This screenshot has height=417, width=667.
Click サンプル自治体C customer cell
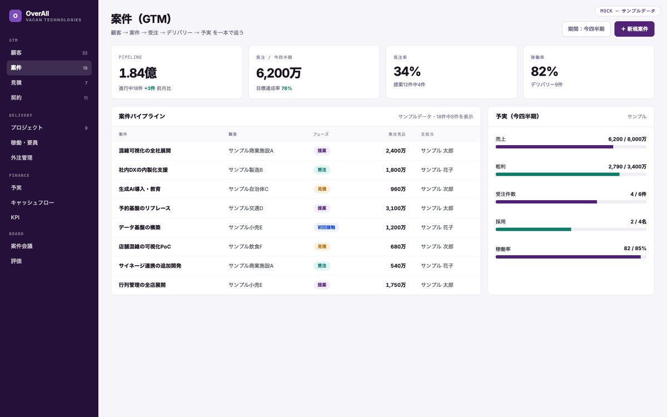pyautogui.click(x=248, y=189)
